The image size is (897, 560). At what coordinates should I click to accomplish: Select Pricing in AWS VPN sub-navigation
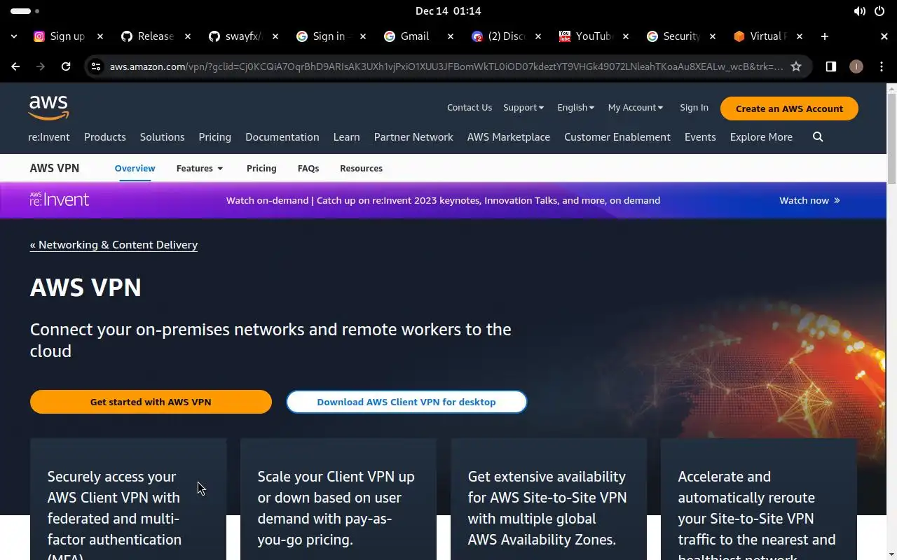click(261, 169)
